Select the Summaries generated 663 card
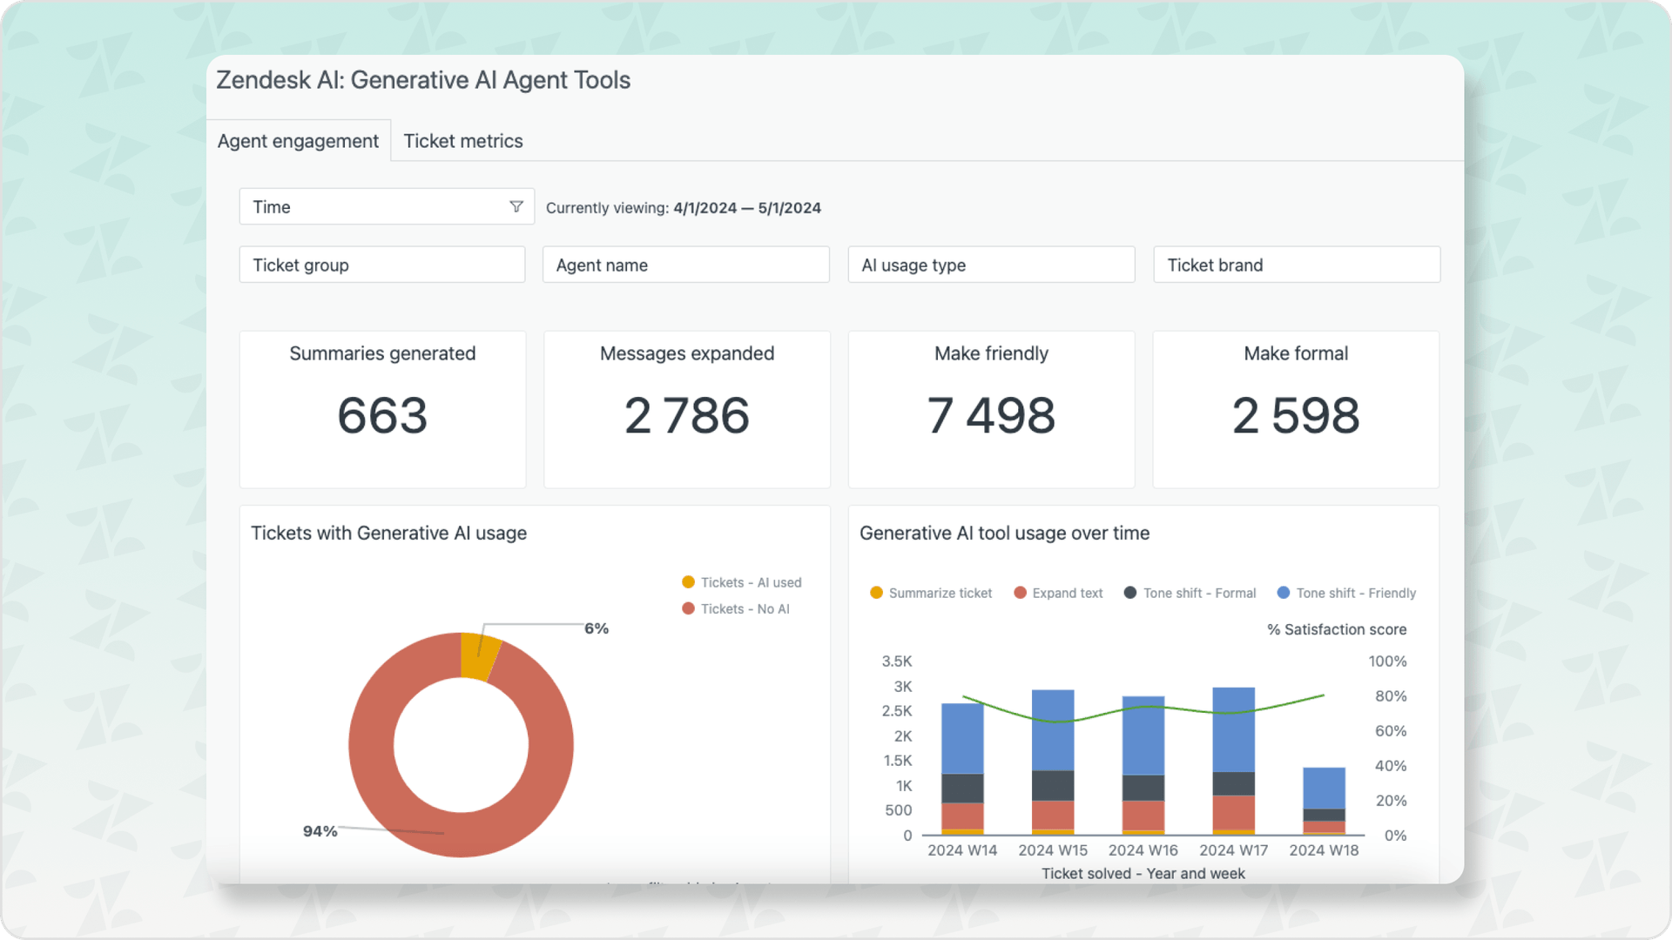The width and height of the screenshot is (1672, 940). [382, 409]
